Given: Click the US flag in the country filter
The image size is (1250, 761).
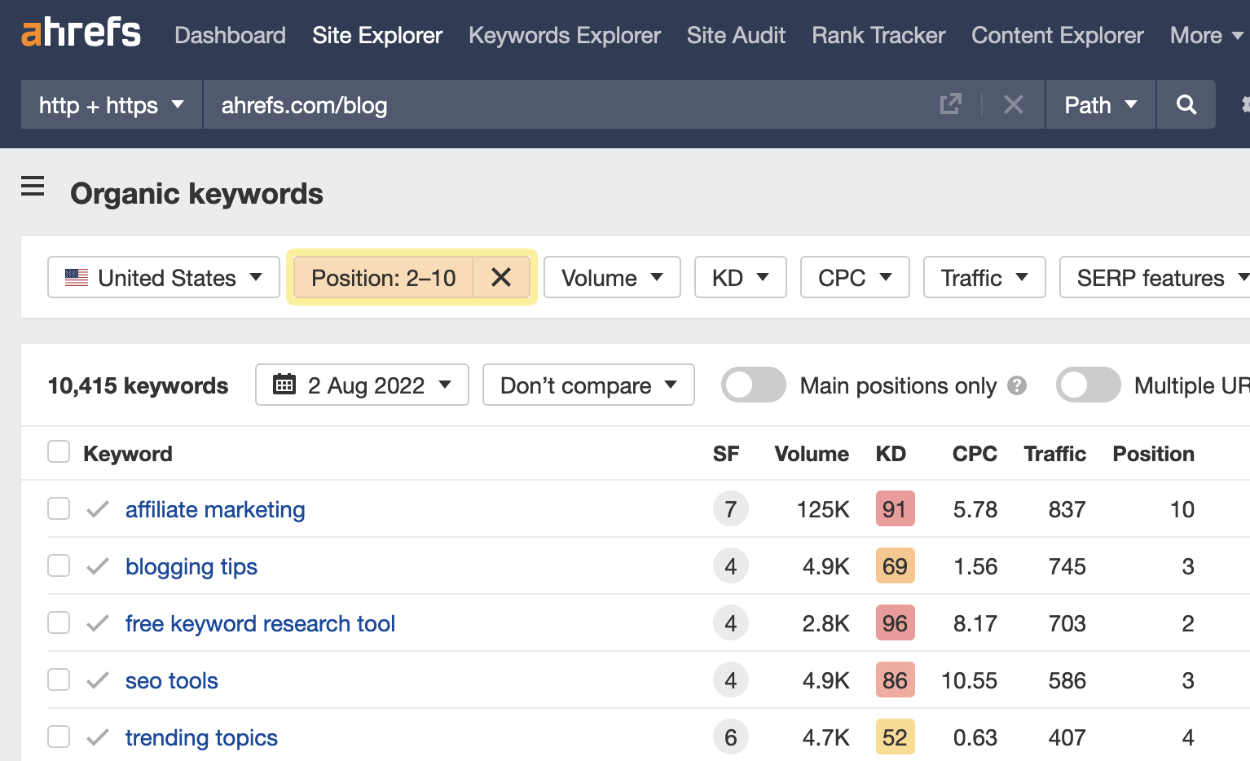Looking at the screenshot, I should pyautogui.click(x=76, y=277).
